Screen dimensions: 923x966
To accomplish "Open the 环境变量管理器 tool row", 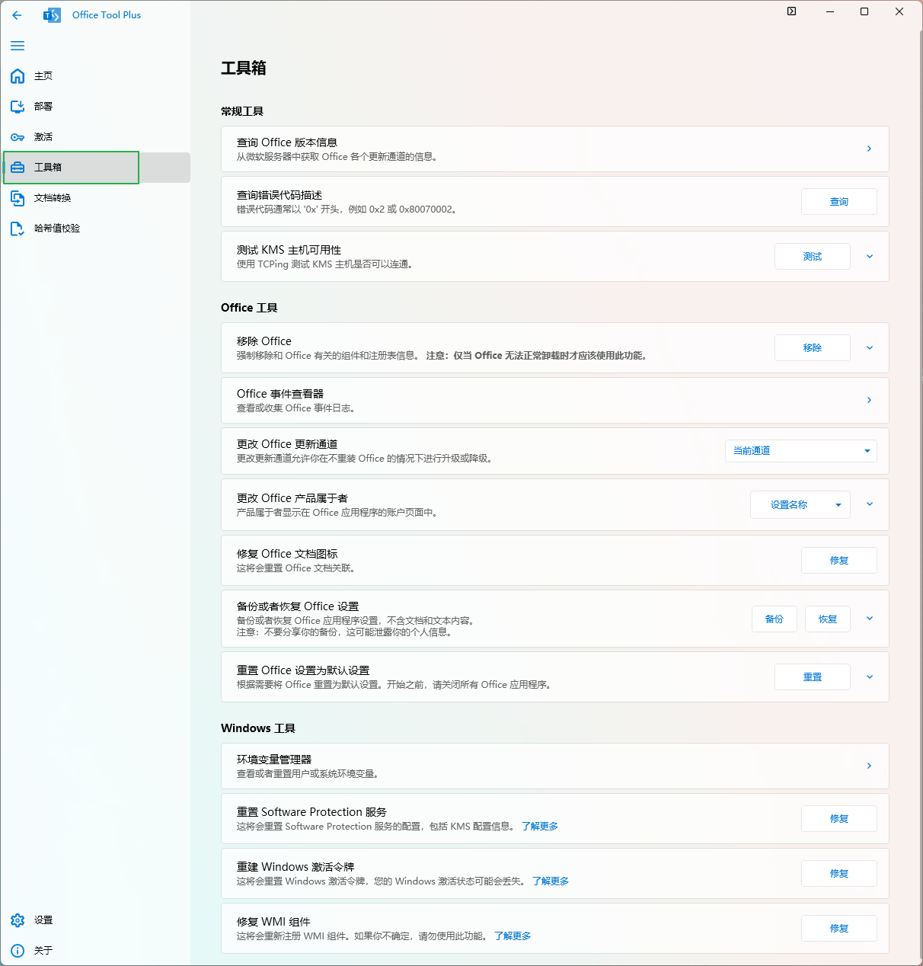I will tap(554, 766).
